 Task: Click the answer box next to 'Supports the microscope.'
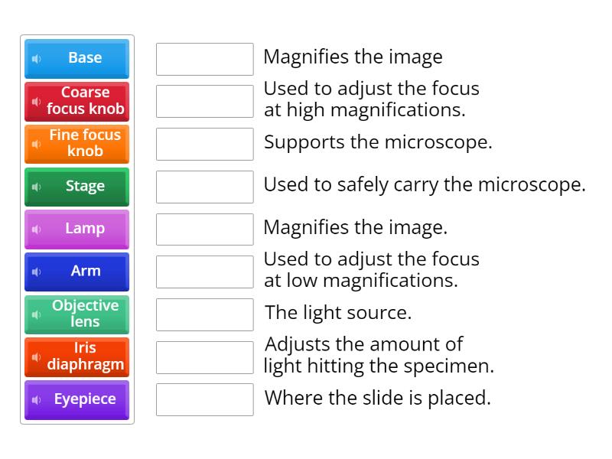click(x=203, y=143)
